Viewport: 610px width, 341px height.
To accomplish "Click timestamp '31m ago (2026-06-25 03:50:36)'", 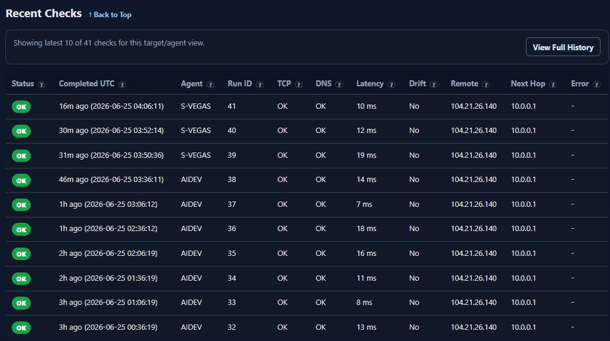I will [x=111, y=155].
